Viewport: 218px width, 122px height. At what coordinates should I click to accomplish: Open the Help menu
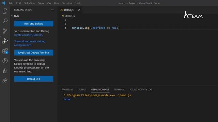pos(78,3)
